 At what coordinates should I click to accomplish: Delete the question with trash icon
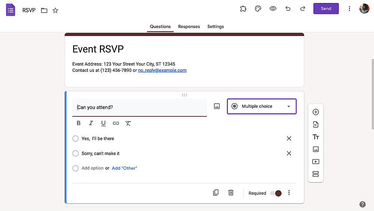pos(231,193)
